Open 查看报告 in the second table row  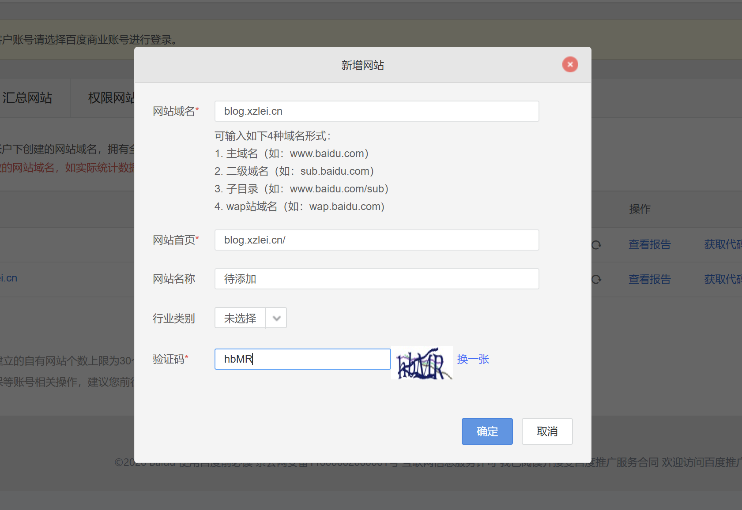(649, 279)
